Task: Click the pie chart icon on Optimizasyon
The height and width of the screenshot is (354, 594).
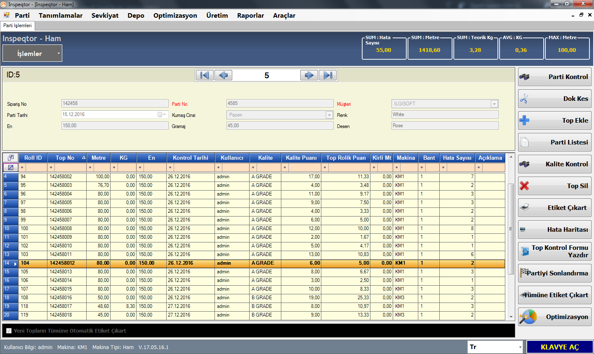Action: [x=528, y=317]
